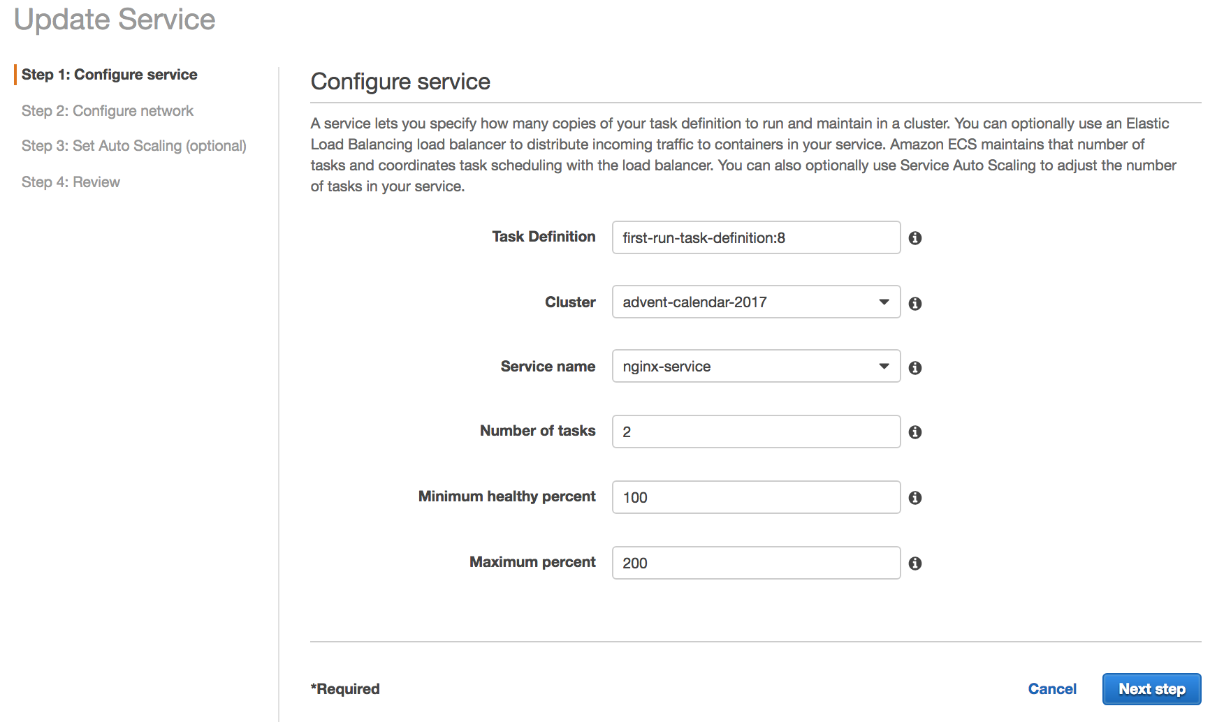The image size is (1217, 722).
Task: Click the Cluster dropdown arrow
Action: (884, 302)
